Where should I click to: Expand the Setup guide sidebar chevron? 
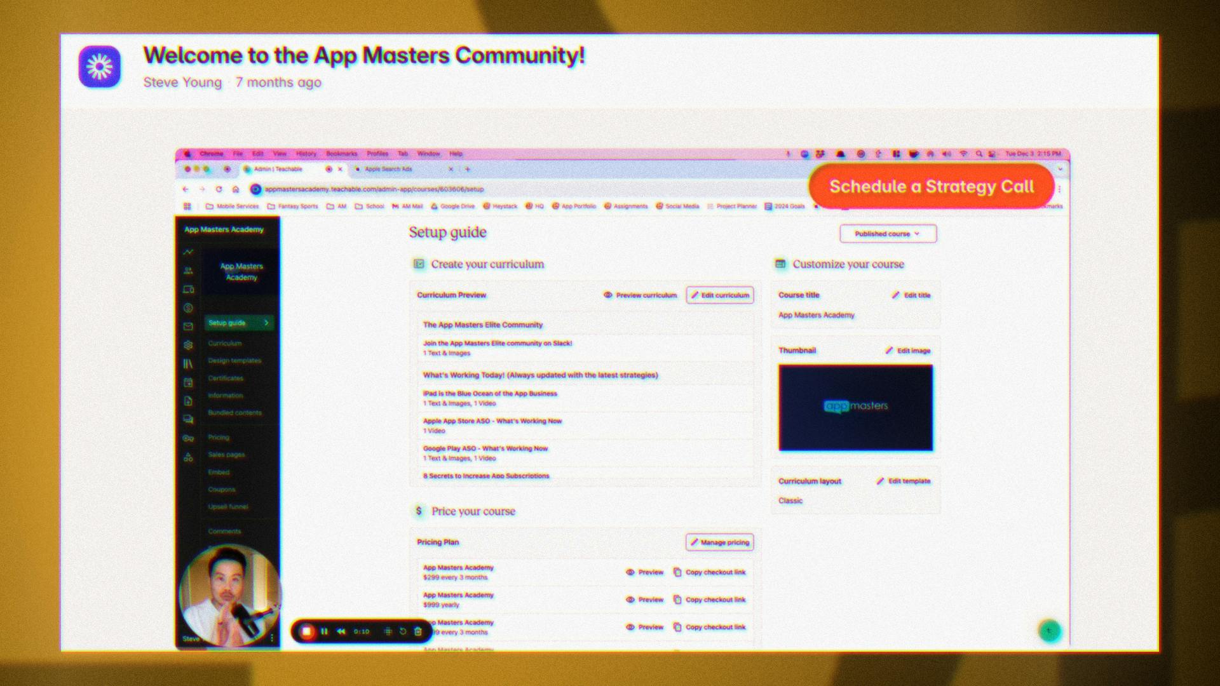pos(266,323)
